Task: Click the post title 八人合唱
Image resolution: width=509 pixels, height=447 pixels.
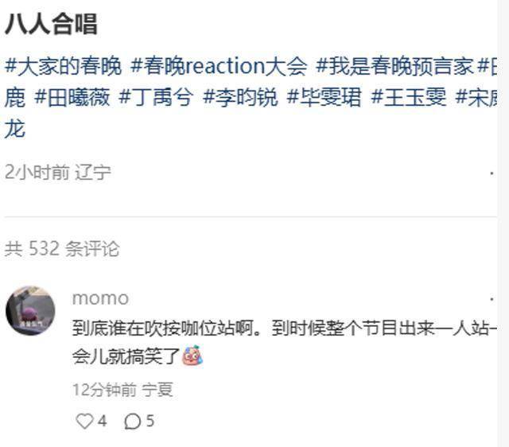Action: click(51, 25)
